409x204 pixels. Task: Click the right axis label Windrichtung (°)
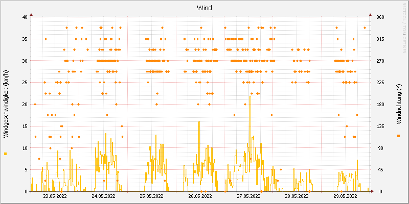[x=398, y=105]
